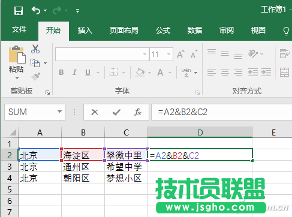Open the font name dropdown arrow
The height and width of the screenshot is (217, 292).
[145, 54]
